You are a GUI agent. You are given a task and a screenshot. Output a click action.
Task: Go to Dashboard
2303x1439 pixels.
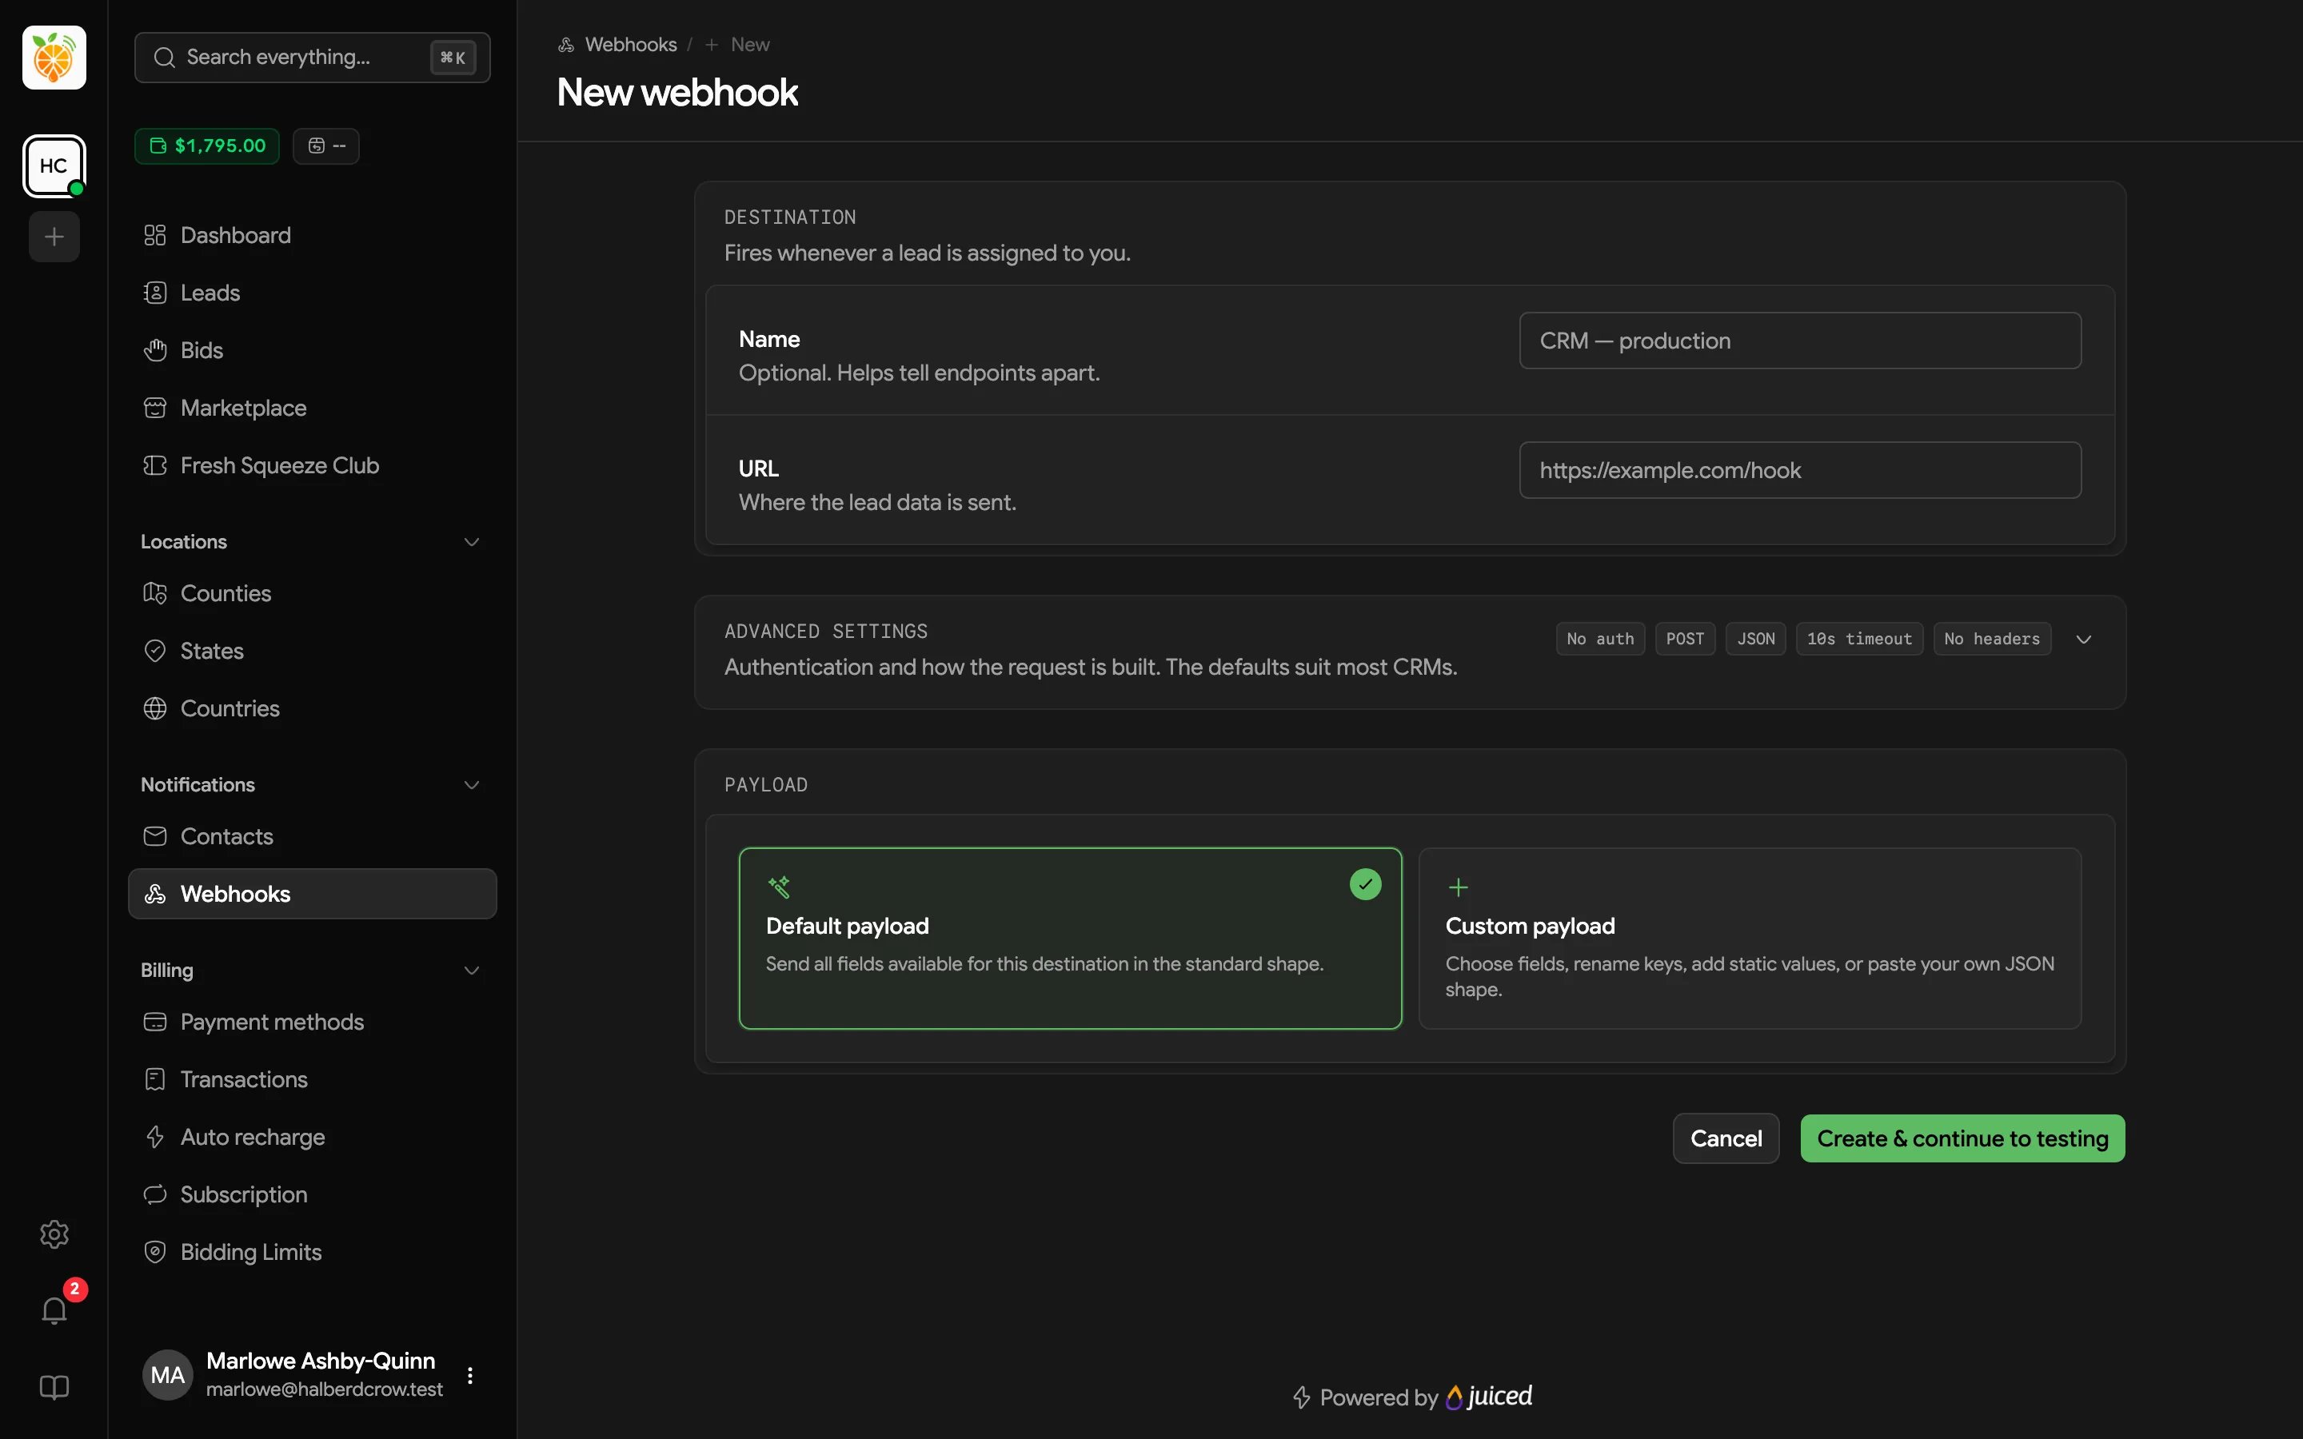coord(312,235)
